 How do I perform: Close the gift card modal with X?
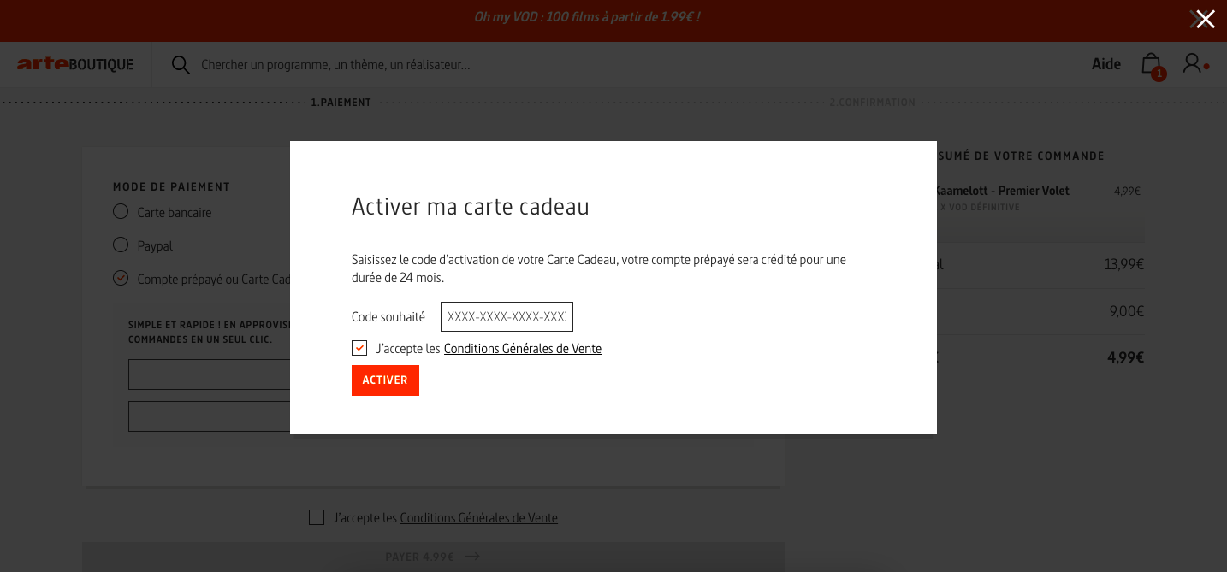pyautogui.click(x=1205, y=19)
